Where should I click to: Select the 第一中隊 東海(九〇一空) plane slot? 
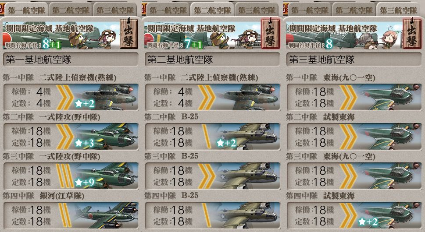(x=354, y=97)
